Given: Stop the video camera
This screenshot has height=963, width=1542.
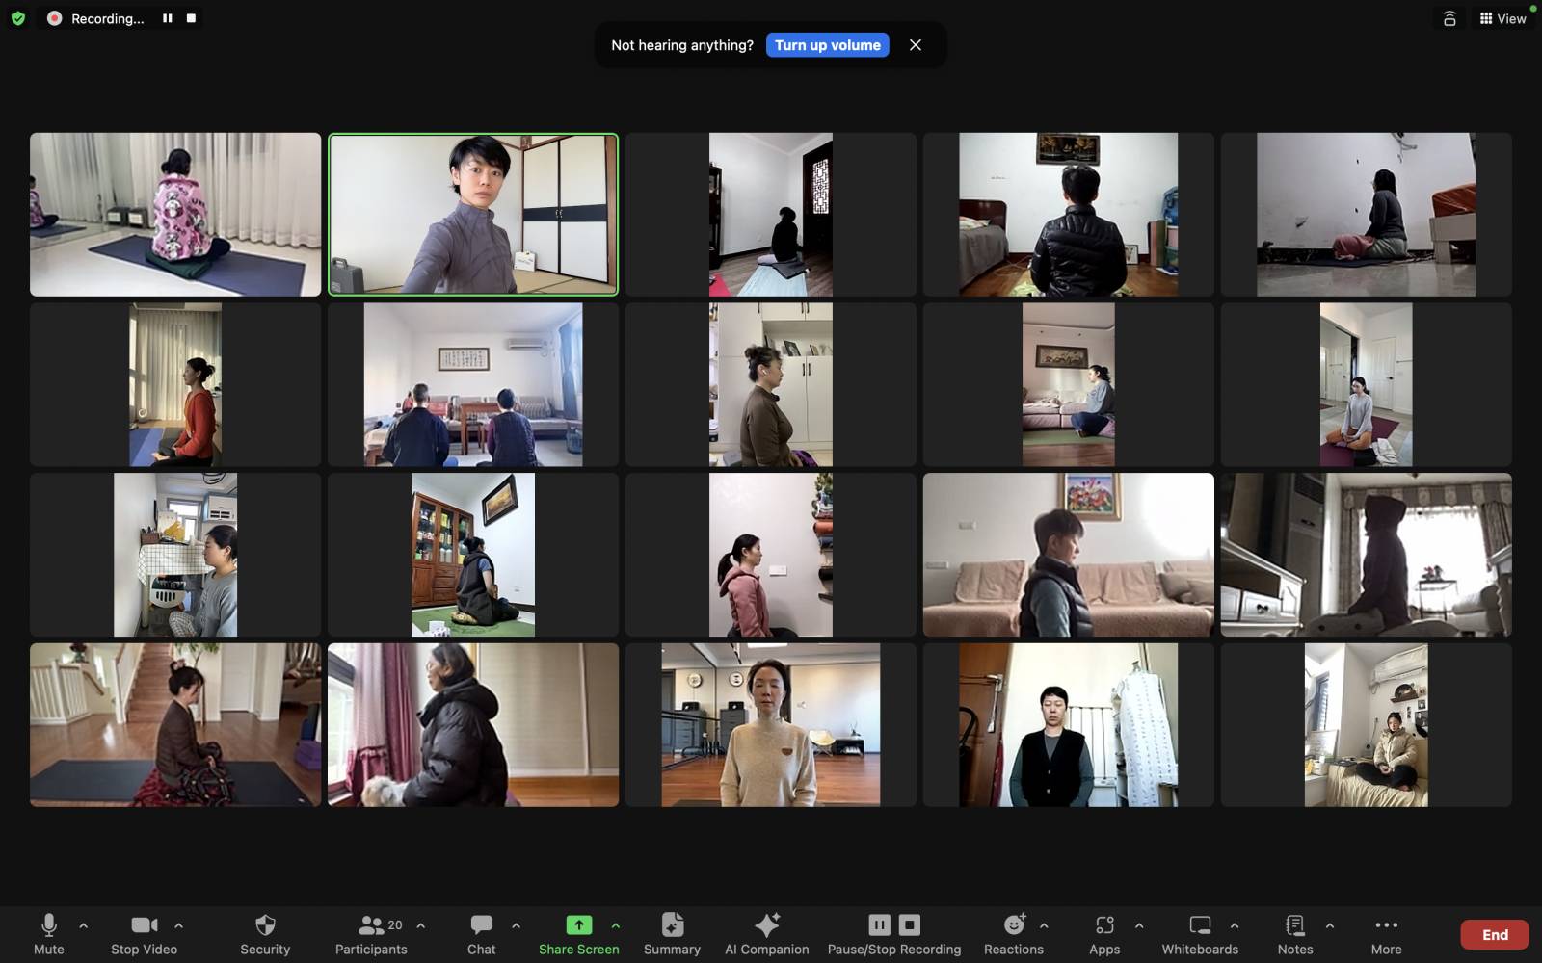Looking at the screenshot, I should tap(144, 926).
